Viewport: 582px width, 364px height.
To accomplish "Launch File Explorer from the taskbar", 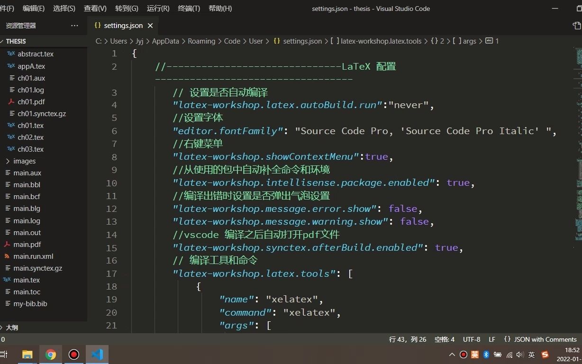I will (27, 354).
